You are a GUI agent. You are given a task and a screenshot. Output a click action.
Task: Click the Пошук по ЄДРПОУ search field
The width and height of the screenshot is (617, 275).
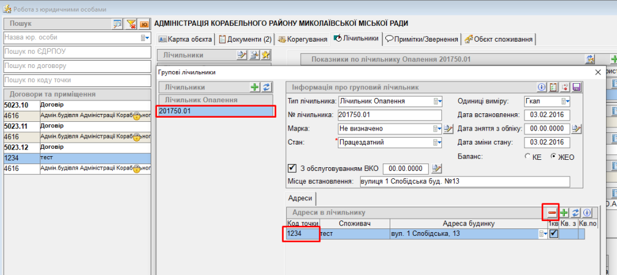(76, 51)
